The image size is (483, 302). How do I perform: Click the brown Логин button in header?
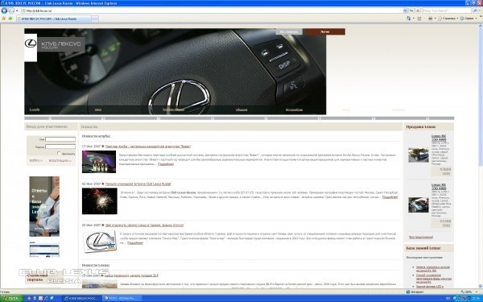click(324, 31)
